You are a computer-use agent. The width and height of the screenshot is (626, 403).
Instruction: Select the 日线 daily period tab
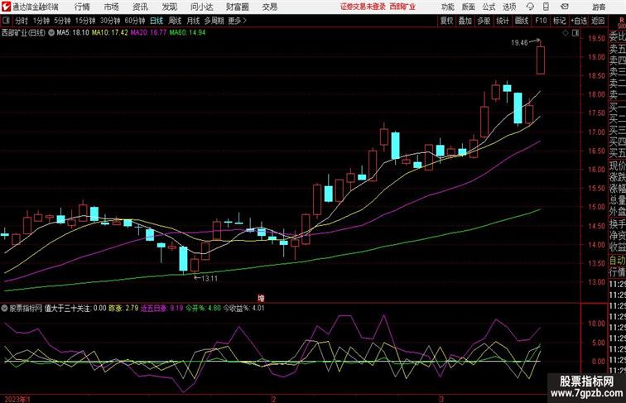click(156, 21)
